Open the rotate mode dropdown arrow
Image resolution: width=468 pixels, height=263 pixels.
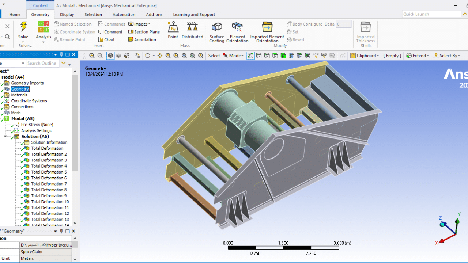(154, 56)
